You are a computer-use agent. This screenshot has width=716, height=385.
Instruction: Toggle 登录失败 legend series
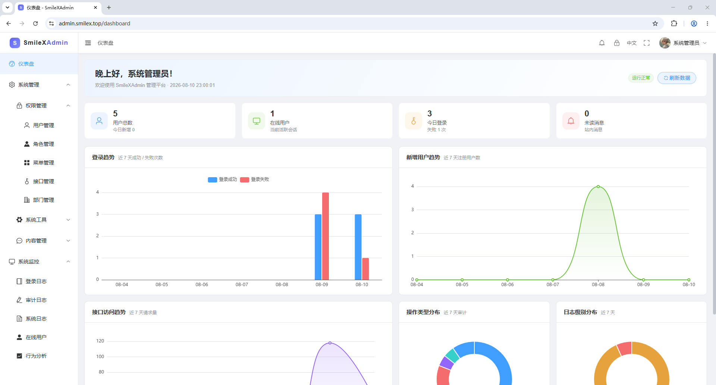click(255, 179)
